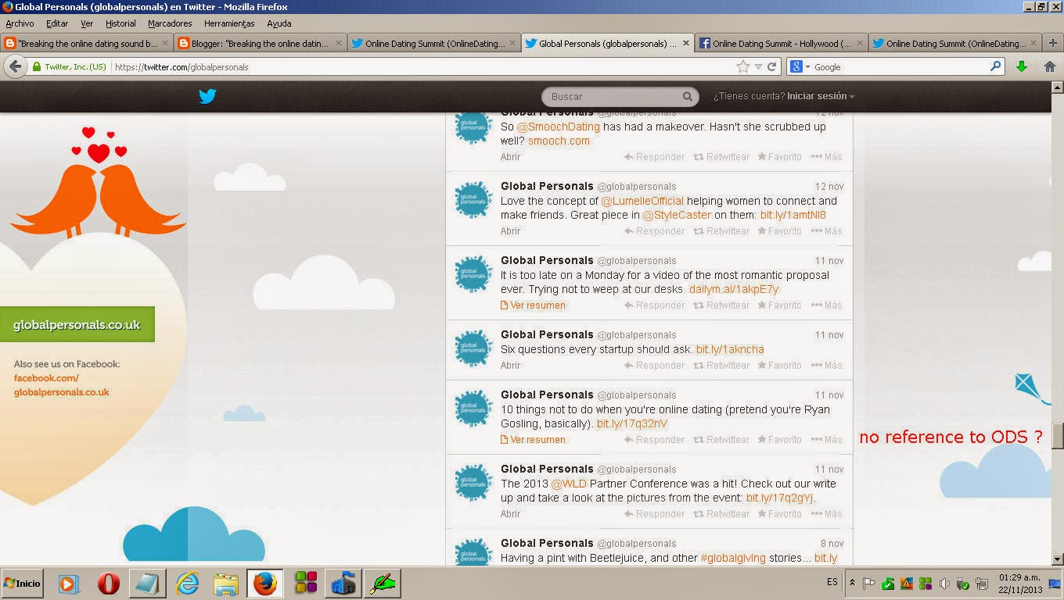Launch Opera from the taskbar
Screen dimensions: 1064x600
(108, 583)
